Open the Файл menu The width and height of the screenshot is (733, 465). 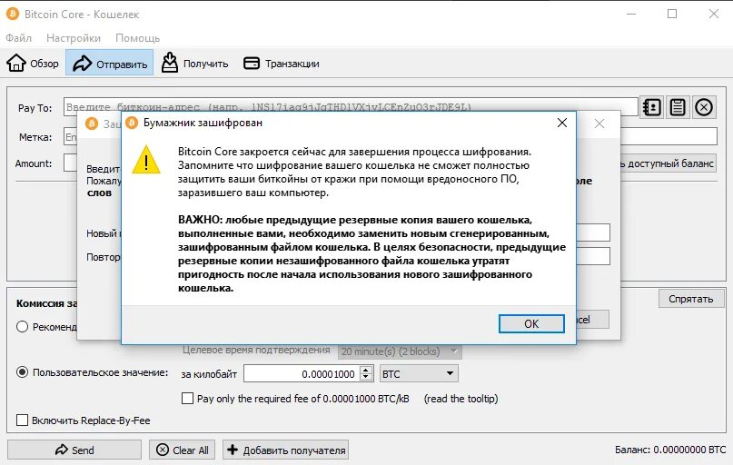19,38
